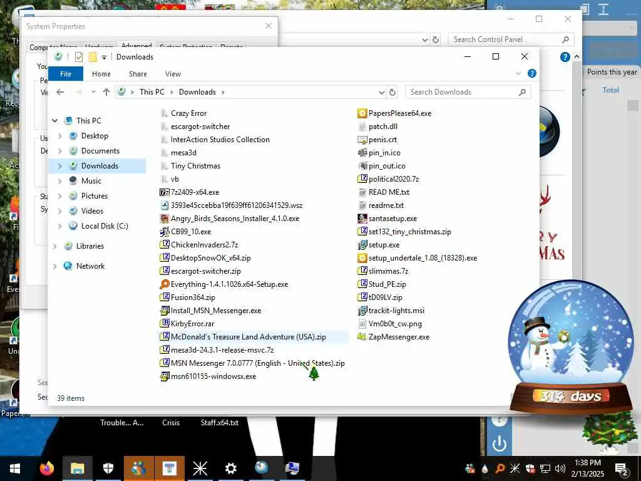
Task: Open Explorer help question mark icon
Action: (x=532, y=73)
